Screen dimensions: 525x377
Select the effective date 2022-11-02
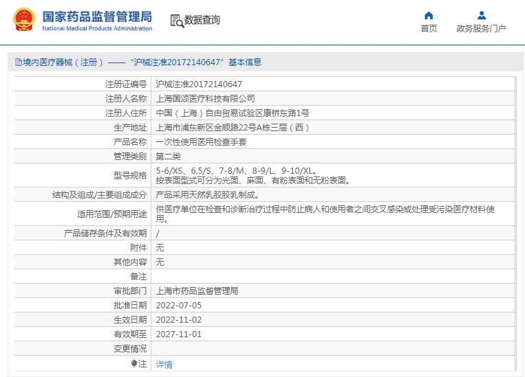click(179, 319)
